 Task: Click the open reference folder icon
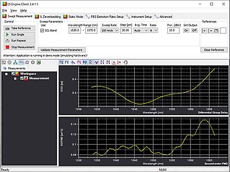pyautogui.click(x=216, y=31)
